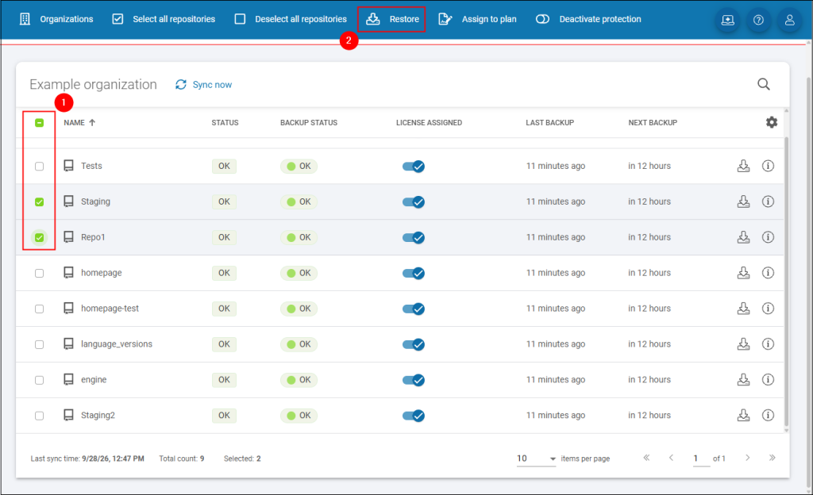This screenshot has width=813, height=495.
Task: Click the restore icon in Repo1 row
Action: [x=743, y=237]
